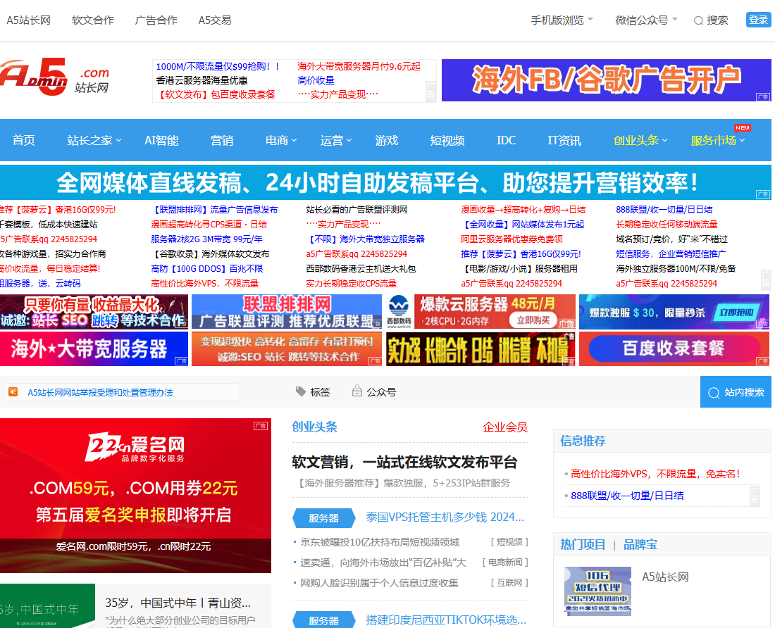Open the 106短信代理 thumbnail image
Viewport: 775px width, 628px height.
(592, 591)
